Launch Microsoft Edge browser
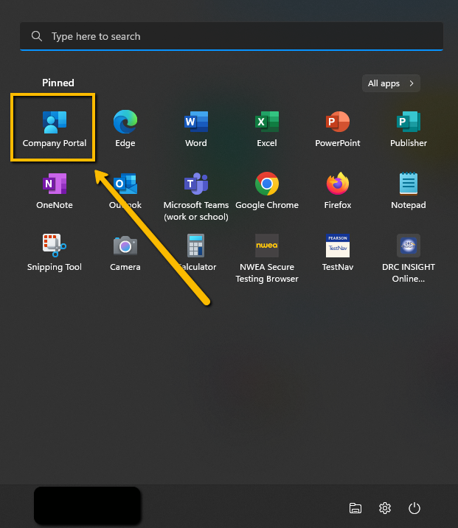Image resolution: width=458 pixels, height=528 pixels. 125,127
